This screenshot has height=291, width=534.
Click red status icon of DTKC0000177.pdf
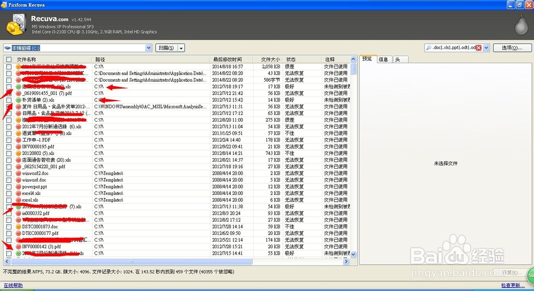[x=18, y=233]
